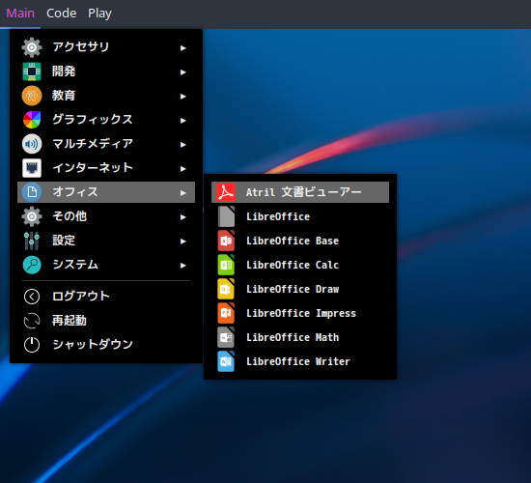Click the LibreOffice Draw yellow icon

pyautogui.click(x=226, y=289)
